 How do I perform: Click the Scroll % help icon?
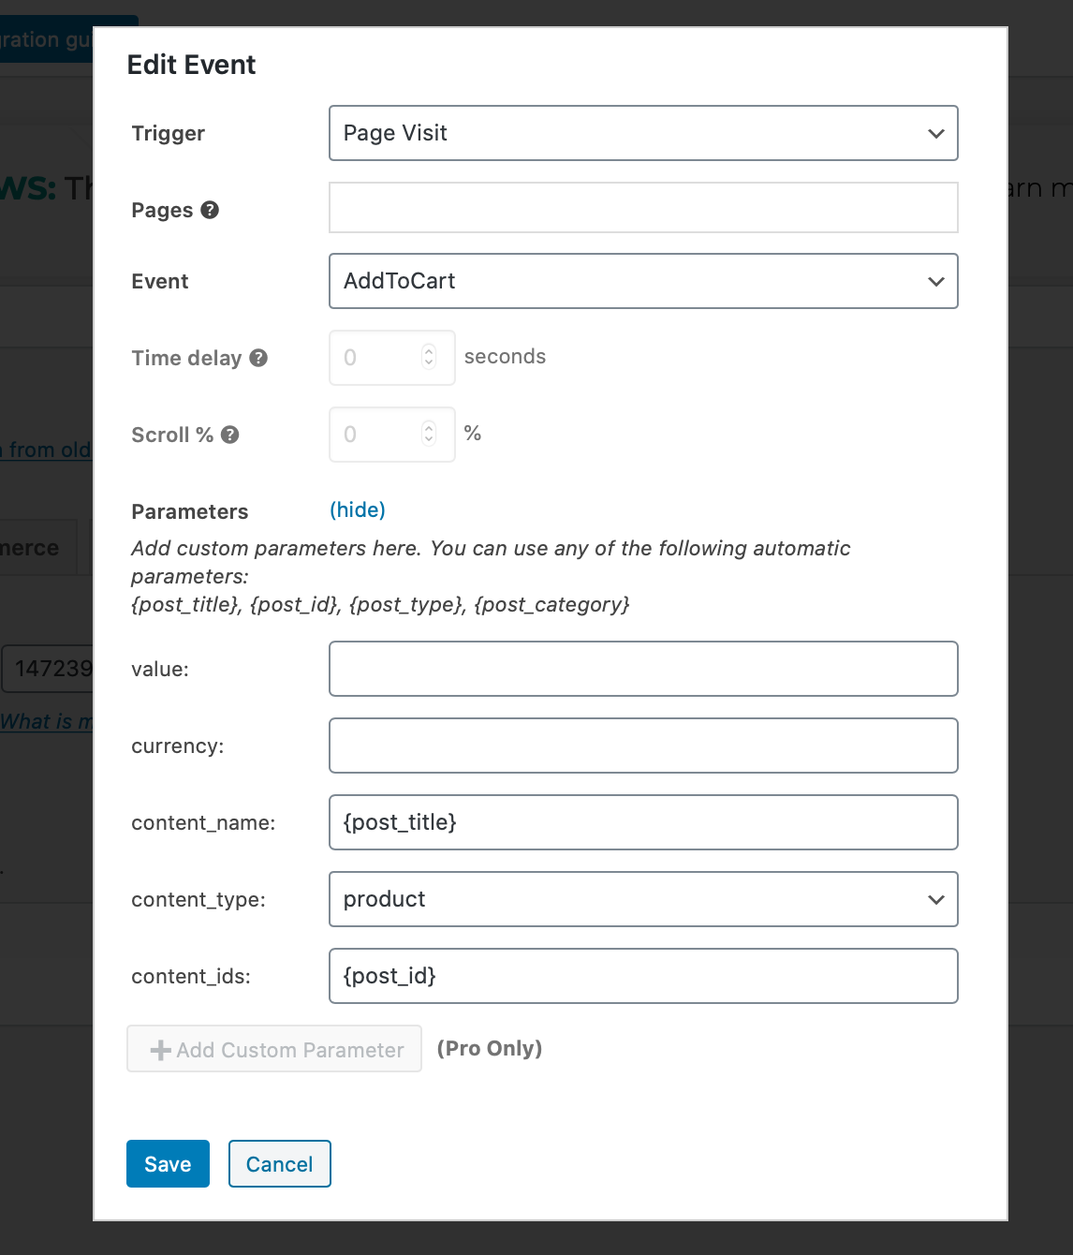click(x=230, y=435)
